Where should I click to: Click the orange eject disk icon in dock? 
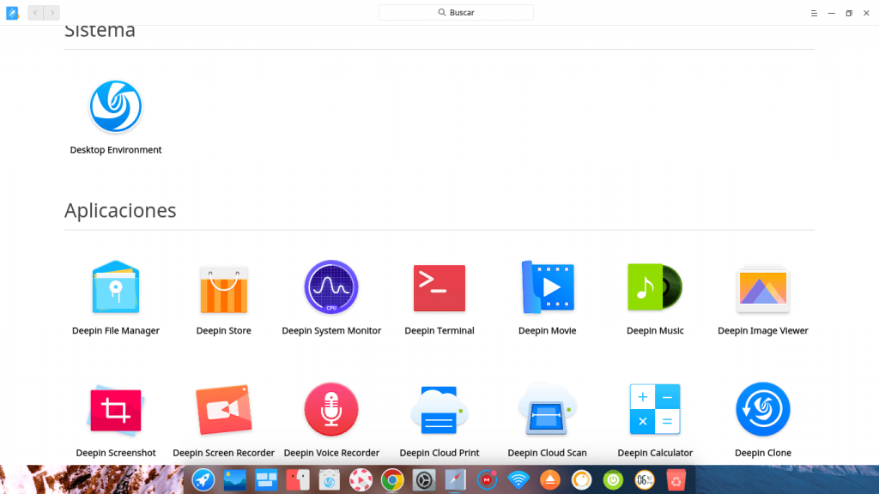pos(550,480)
